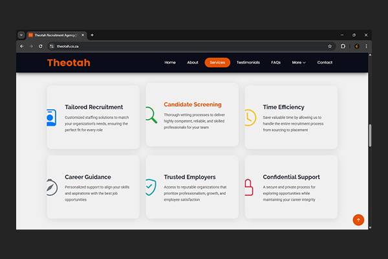Close the Theotah Recruitment Agency tab
This screenshot has height=259, width=388.
[83, 35]
